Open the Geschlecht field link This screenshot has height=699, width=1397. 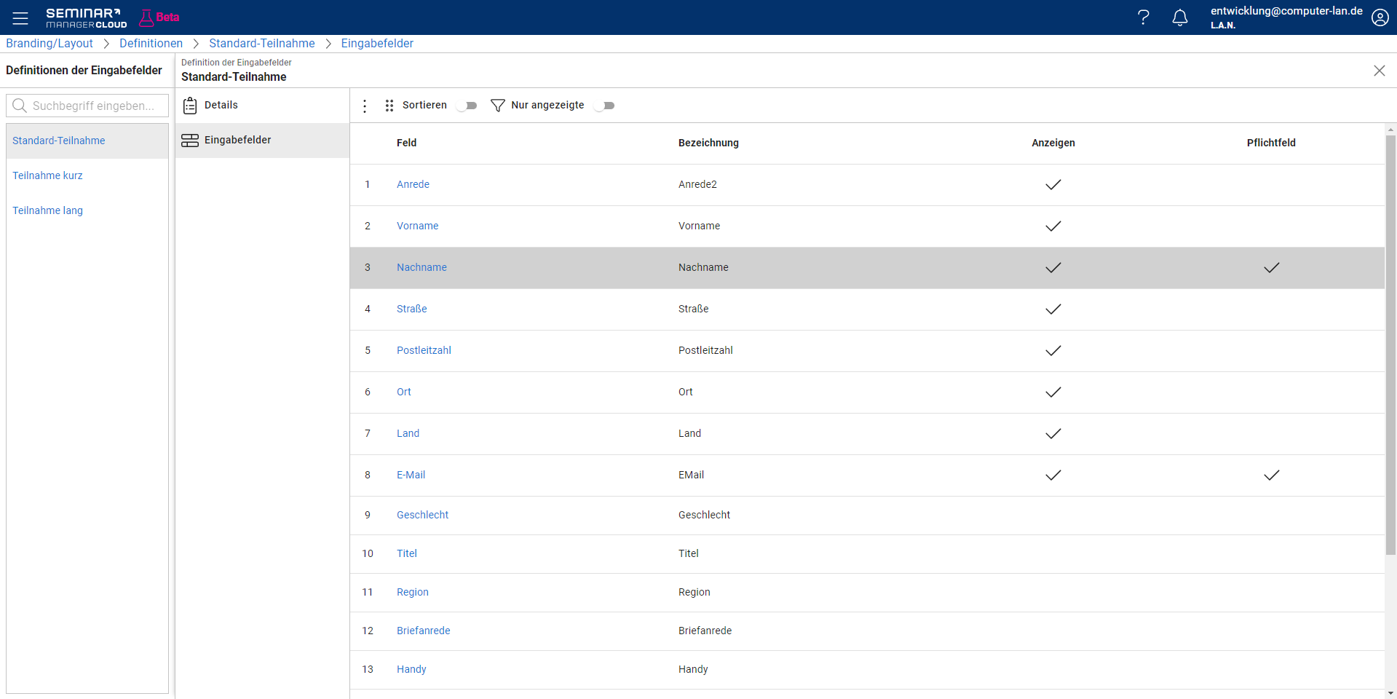[x=422, y=516]
